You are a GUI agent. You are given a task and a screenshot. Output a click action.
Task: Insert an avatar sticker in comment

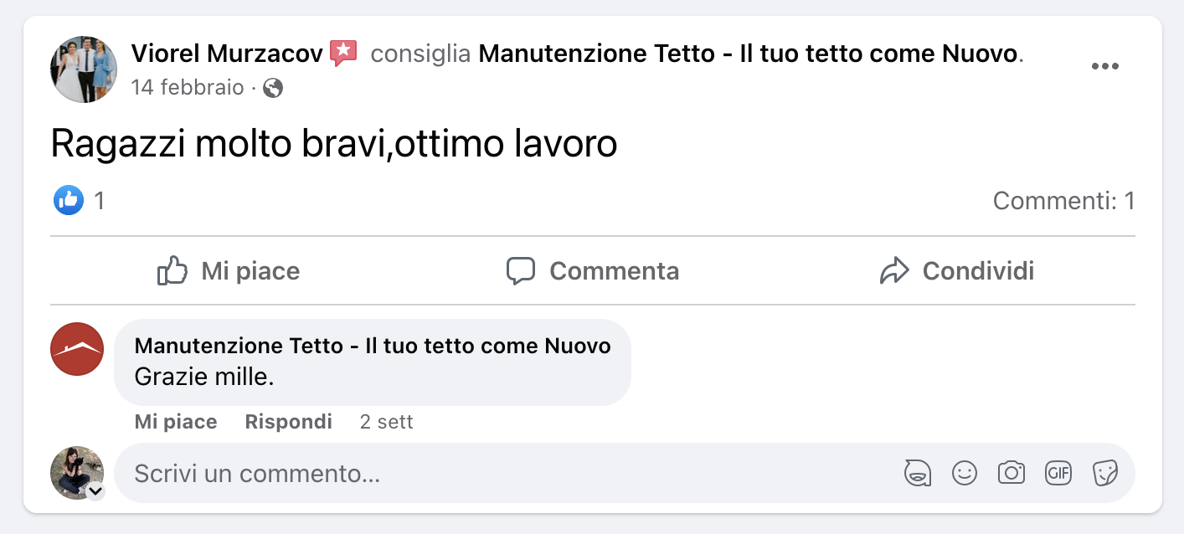point(918,473)
